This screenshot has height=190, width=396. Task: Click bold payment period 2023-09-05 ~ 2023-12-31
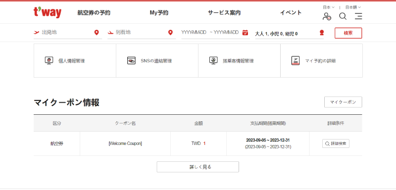tap(268, 141)
